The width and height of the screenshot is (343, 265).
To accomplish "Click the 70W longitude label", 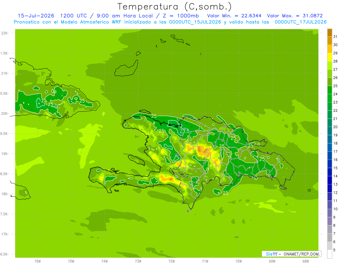I will coord(239,261).
